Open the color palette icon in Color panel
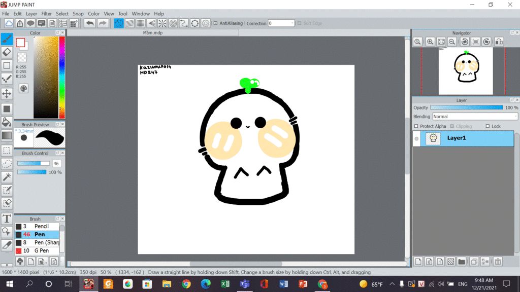Screen dimensions: 520x292 23,88
